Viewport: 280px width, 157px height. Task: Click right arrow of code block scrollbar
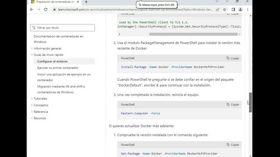click(239, 34)
